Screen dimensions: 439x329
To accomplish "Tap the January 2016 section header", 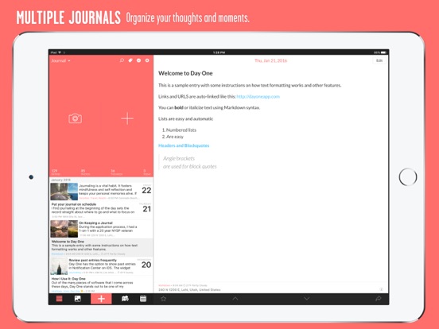I will pyautogui.click(x=60, y=180).
